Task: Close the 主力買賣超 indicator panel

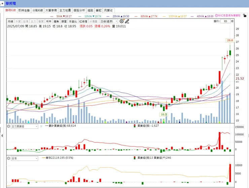Action: (x=8, y=126)
